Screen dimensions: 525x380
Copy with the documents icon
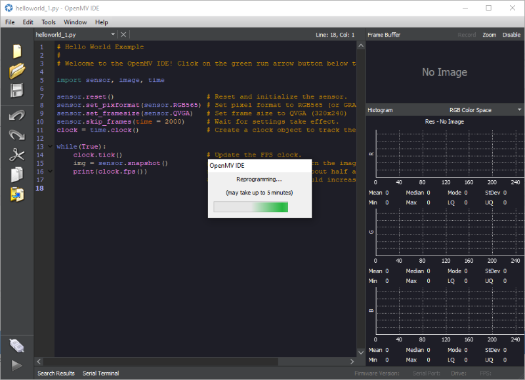click(17, 174)
